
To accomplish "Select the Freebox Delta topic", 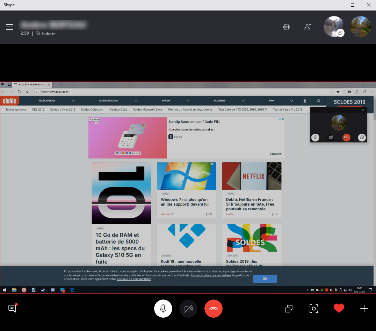I will point(118,110).
